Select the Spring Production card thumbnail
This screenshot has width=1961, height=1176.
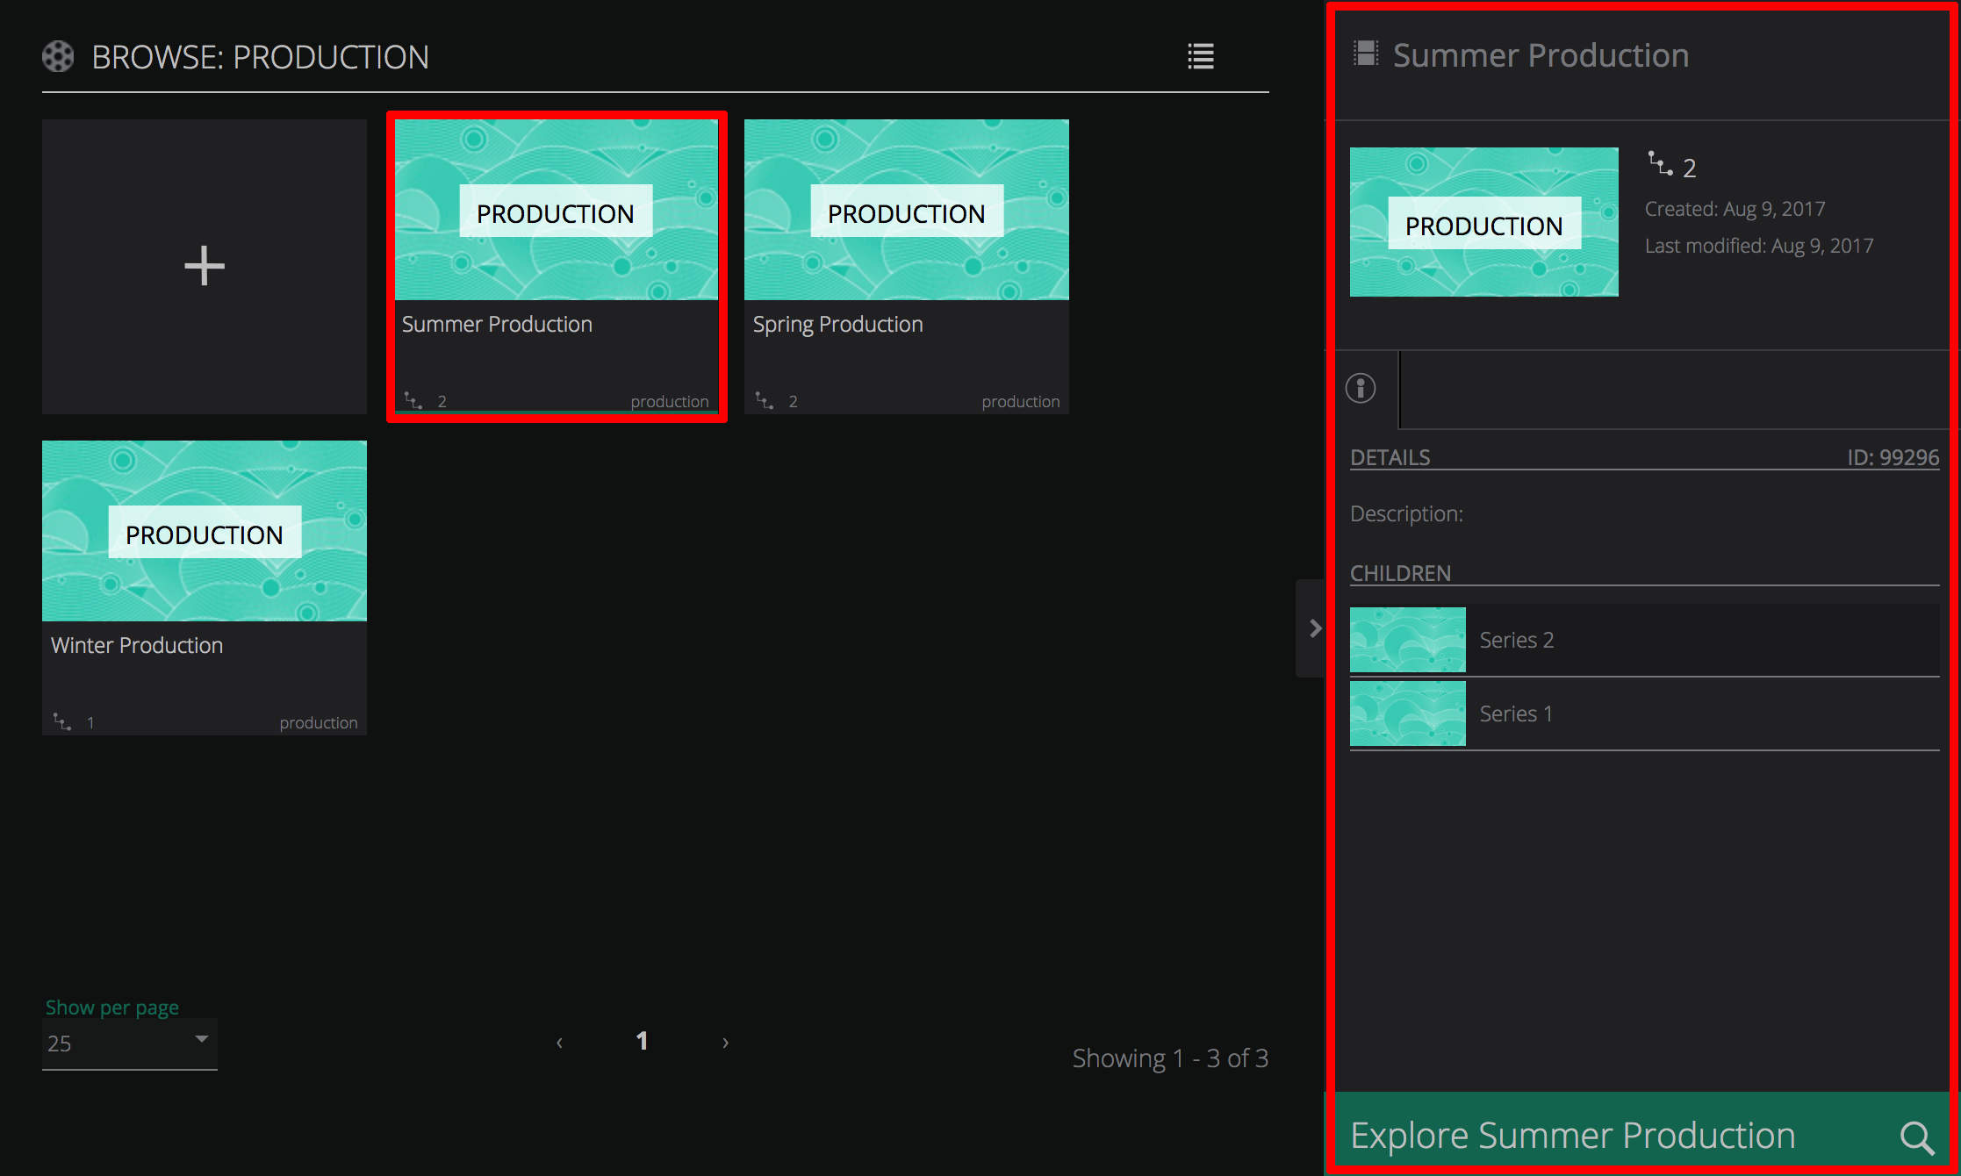906,210
